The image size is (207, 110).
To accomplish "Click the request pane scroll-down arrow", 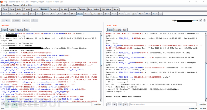I will [x=101, y=101].
